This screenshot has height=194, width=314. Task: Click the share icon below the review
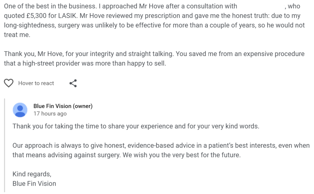click(x=73, y=83)
